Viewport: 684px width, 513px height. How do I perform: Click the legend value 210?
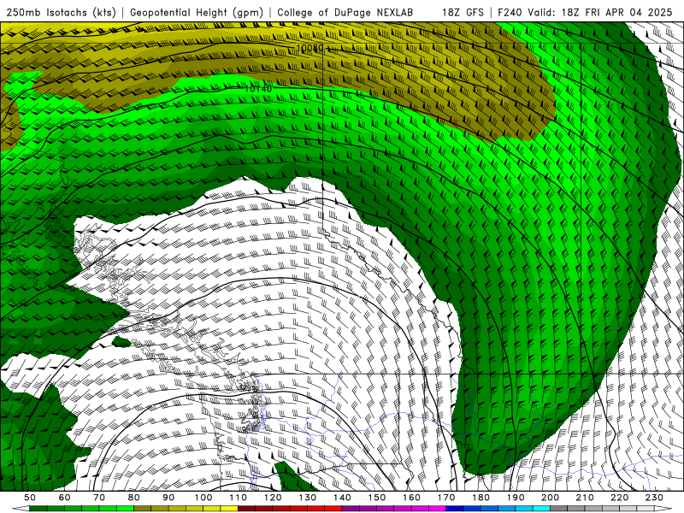tap(585, 498)
